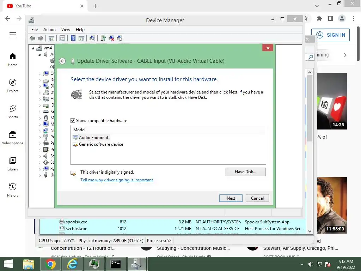The image size is (361, 271).
Task: Expand the Keyboards tree node
Action: tap(39, 112)
